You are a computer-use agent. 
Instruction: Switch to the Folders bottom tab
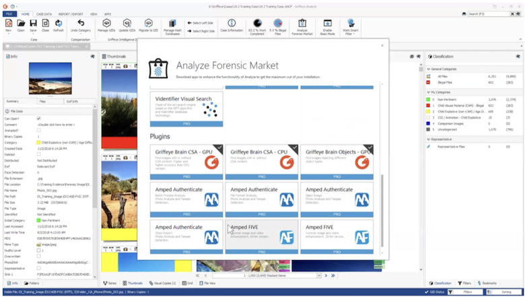[32, 283]
